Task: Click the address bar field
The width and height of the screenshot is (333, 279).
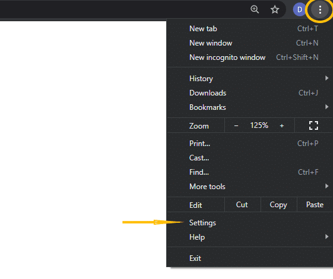Action: tap(123, 9)
